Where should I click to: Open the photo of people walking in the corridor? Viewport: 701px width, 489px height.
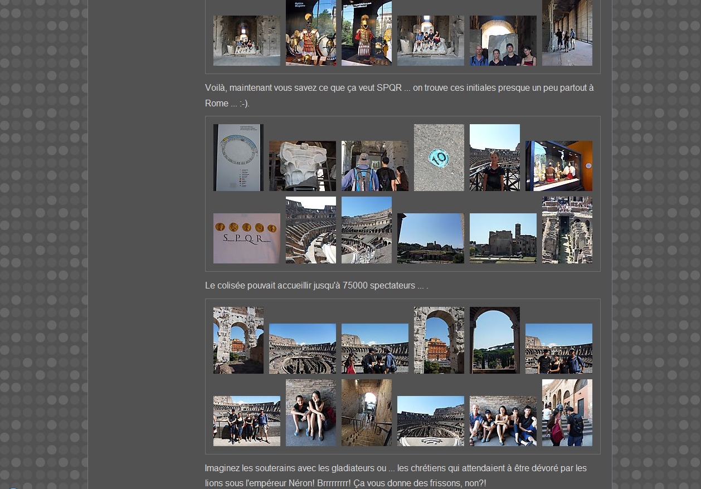pyautogui.click(x=567, y=33)
